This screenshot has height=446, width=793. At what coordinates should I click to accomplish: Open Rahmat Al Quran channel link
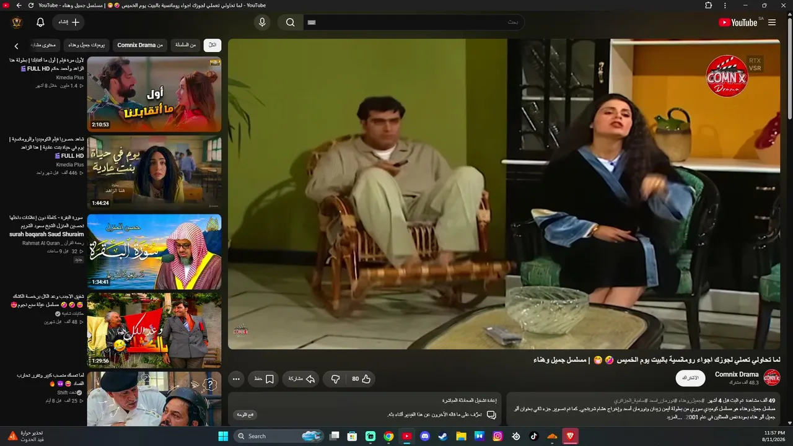click(53, 243)
